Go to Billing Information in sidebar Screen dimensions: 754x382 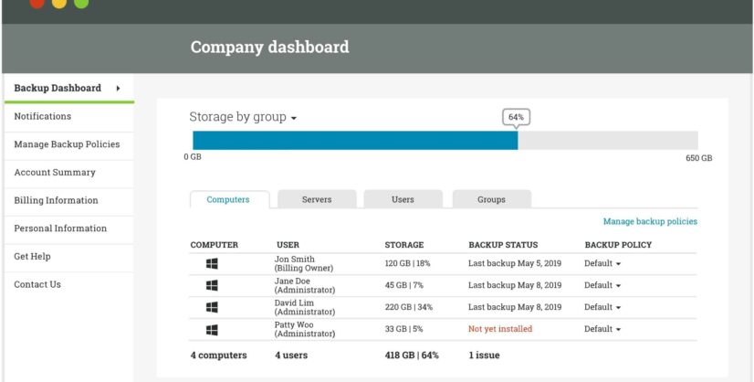pos(56,200)
